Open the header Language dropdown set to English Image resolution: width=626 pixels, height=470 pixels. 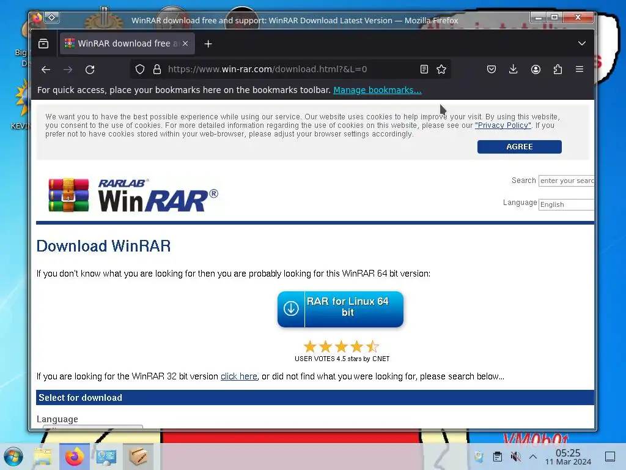pyautogui.click(x=566, y=204)
